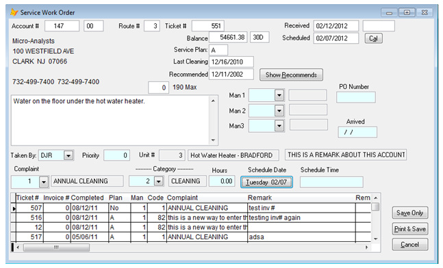The width and height of the screenshot is (443, 268).
Task: Click the Arrived date field
Action: coord(357,133)
